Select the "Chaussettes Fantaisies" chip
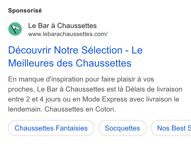This screenshot has height=144, width=191. pos(51,128)
